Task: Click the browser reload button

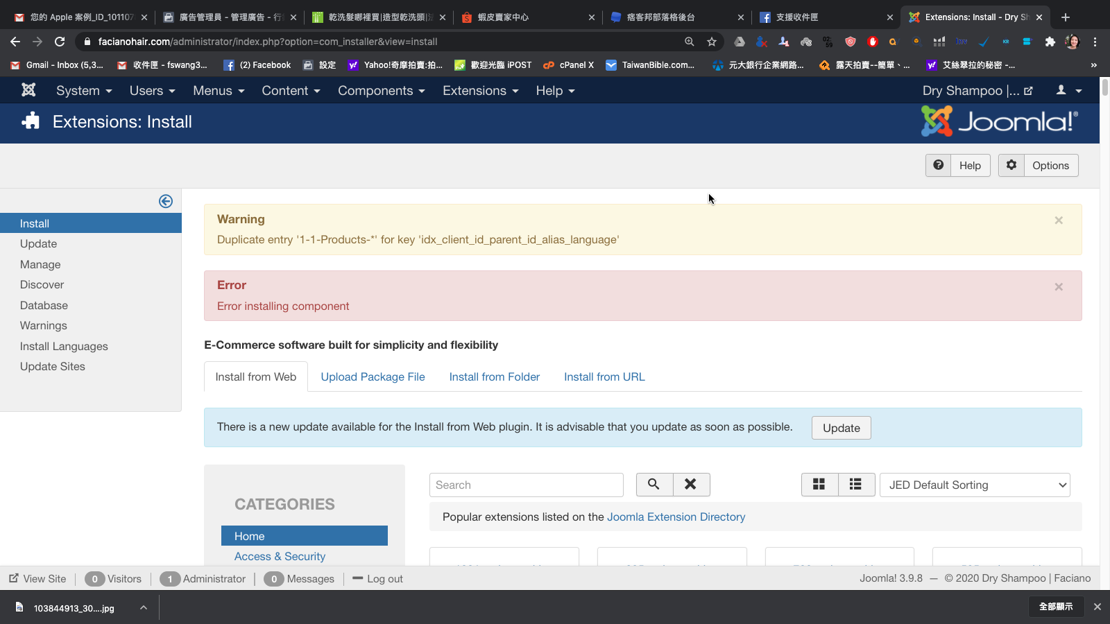Action: [60, 42]
